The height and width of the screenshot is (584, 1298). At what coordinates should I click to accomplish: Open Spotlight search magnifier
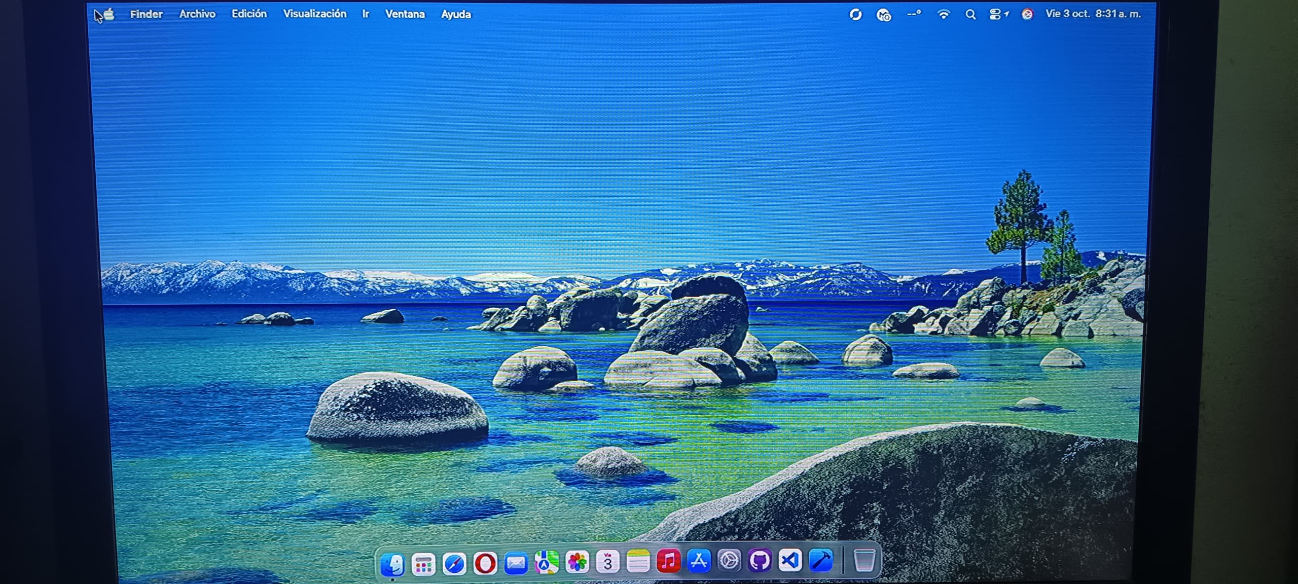[970, 15]
